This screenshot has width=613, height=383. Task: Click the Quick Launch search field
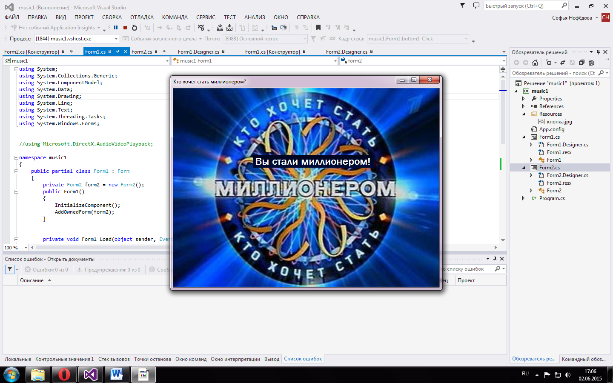(x=522, y=6)
